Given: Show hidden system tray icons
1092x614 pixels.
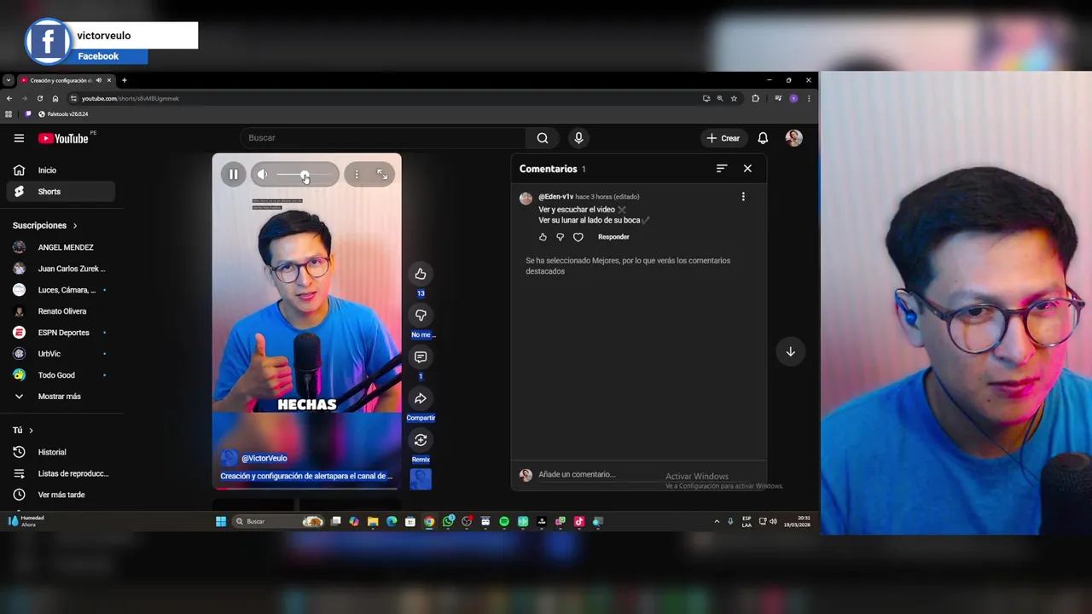Looking at the screenshot, I should click(x=717, y=521).
